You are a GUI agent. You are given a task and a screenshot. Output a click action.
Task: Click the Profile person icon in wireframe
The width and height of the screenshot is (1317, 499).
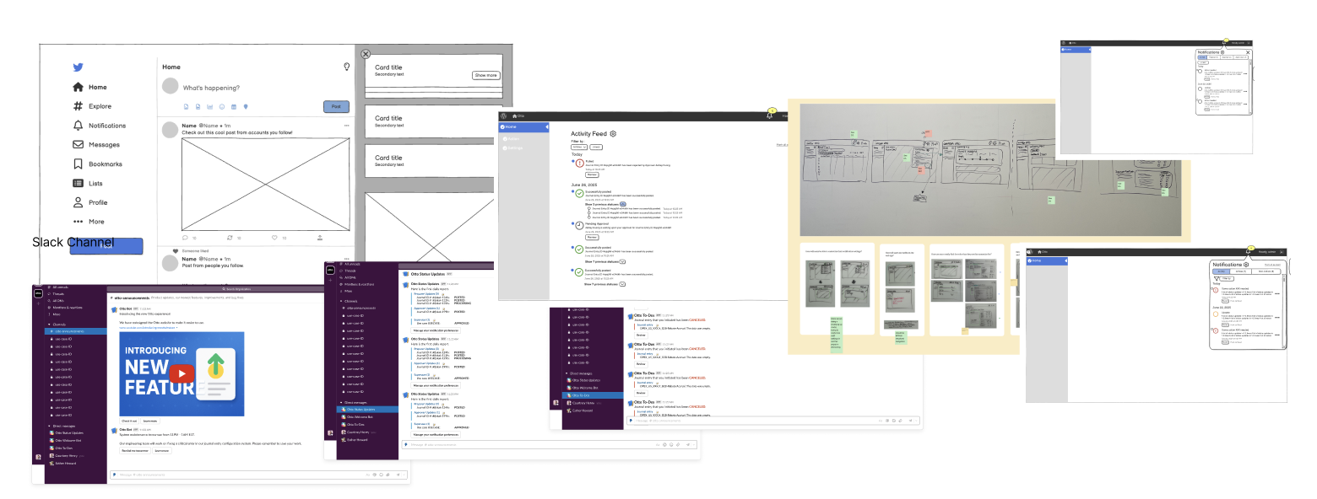coord(78,202)
